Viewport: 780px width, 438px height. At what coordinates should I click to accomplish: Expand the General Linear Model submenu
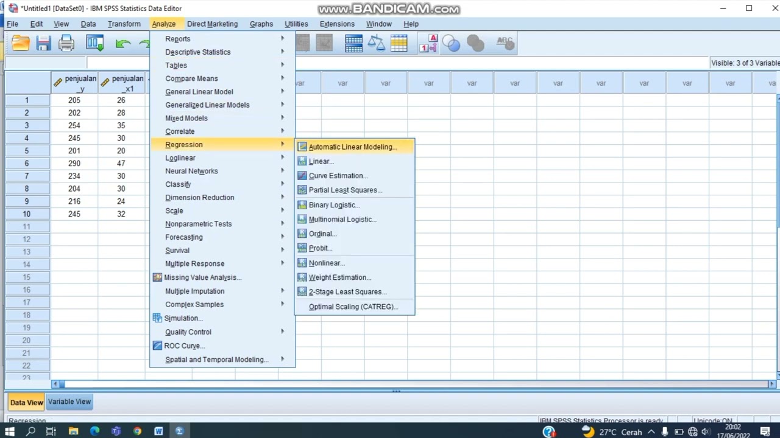[222, 92]
